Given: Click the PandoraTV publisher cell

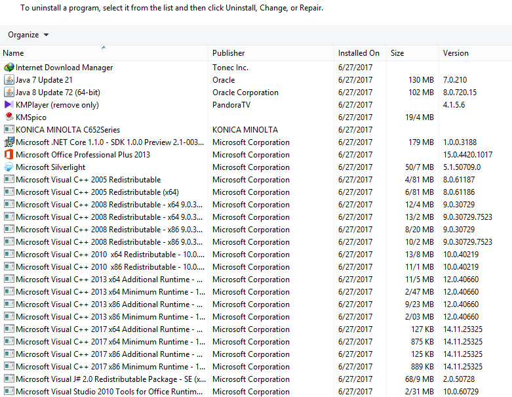Looking at the screenshot, I should [231, 105].
